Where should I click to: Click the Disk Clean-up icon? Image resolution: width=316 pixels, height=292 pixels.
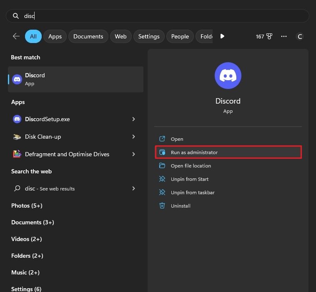click(x=17, y=137)
